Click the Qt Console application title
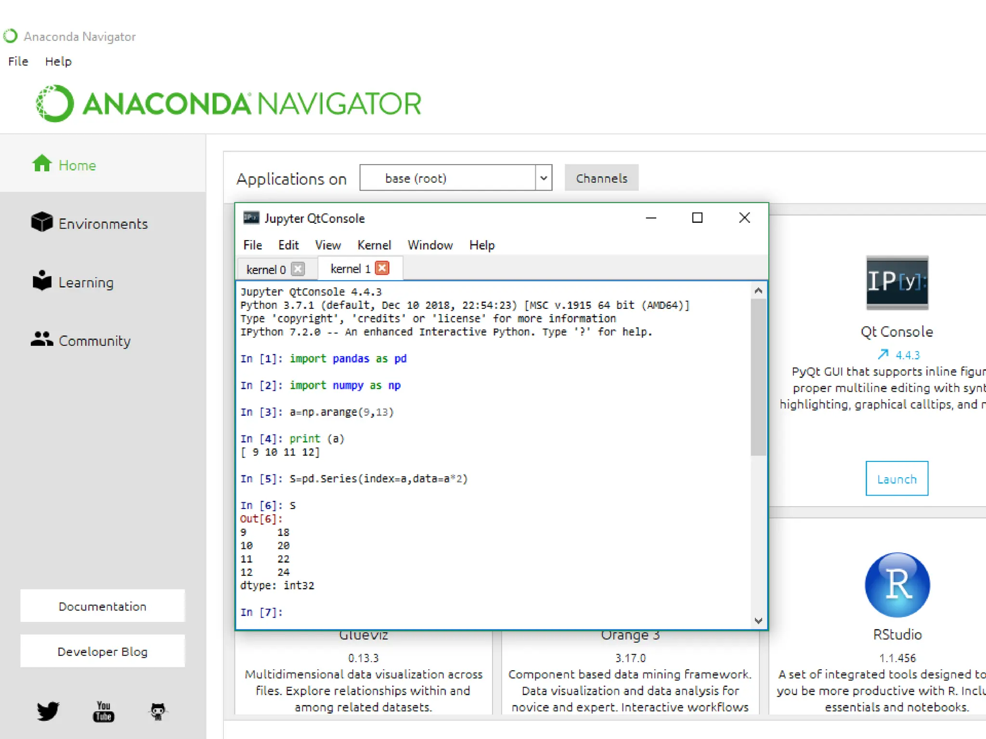 [897, 331]
